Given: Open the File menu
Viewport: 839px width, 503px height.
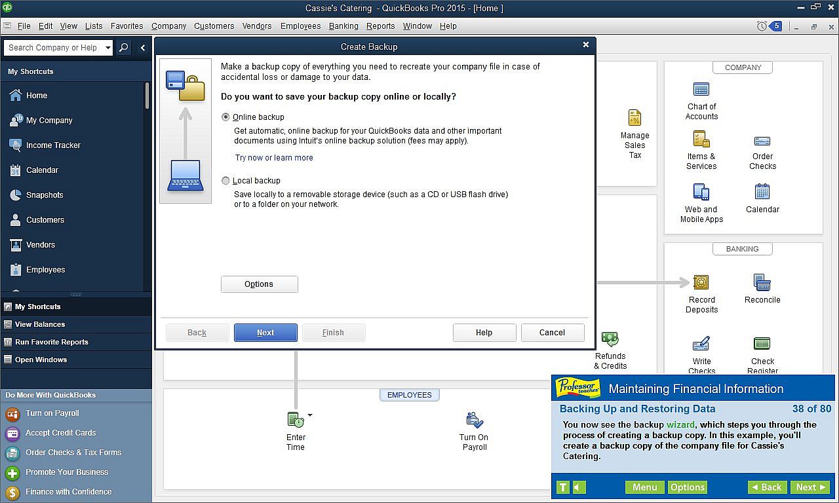Looking at the screenshot, I should 24,26.
